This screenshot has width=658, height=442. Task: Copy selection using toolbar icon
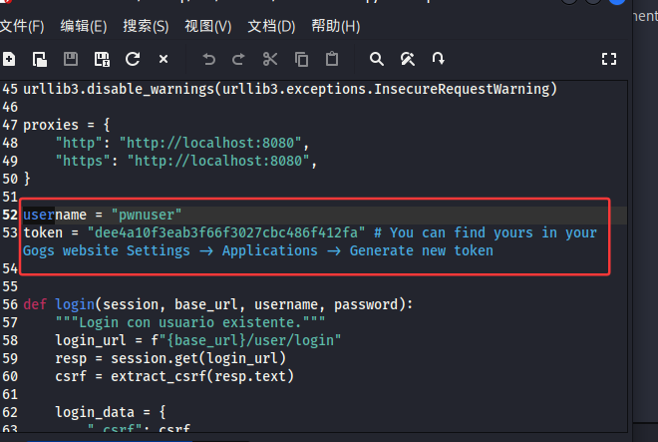tap(301, 59)
